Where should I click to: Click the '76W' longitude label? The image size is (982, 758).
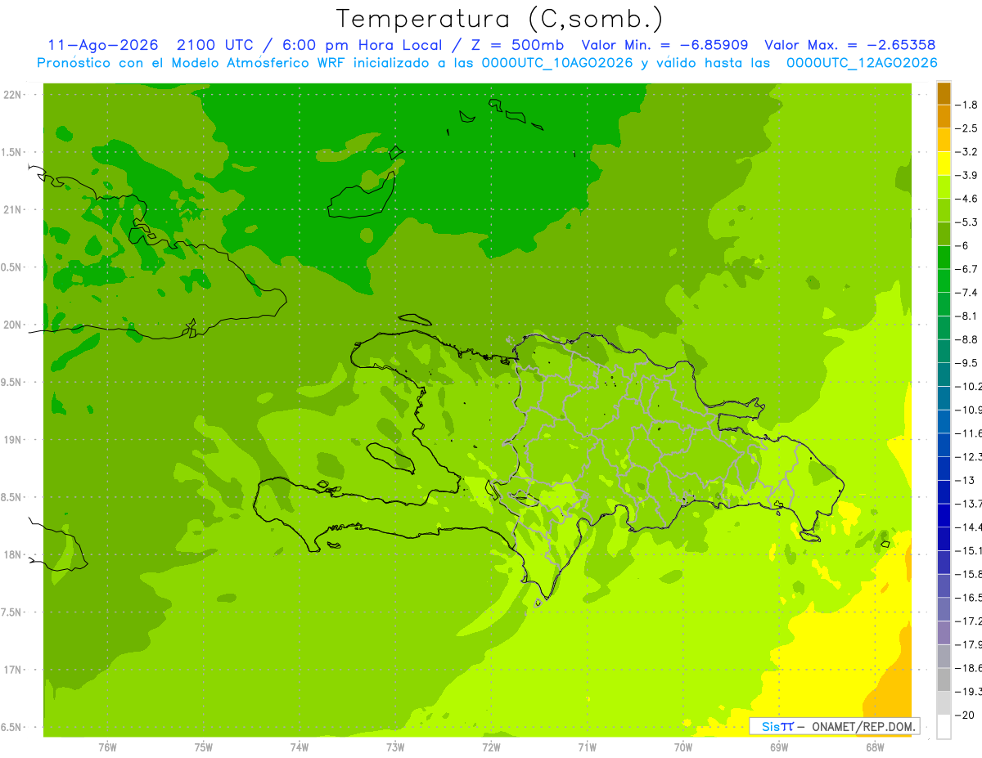point(107,747)
